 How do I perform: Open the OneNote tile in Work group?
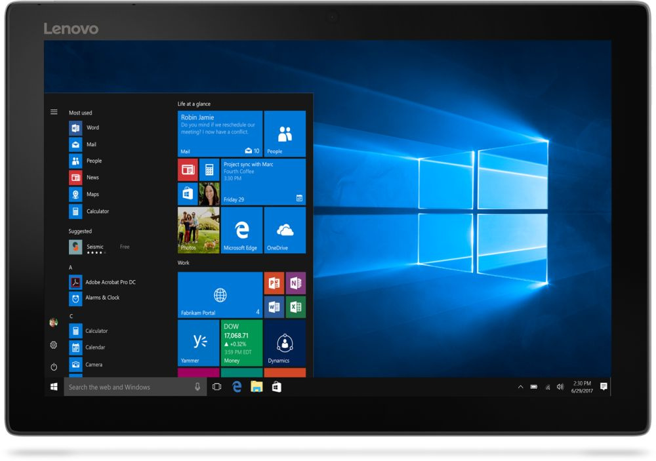click(296, 283)
